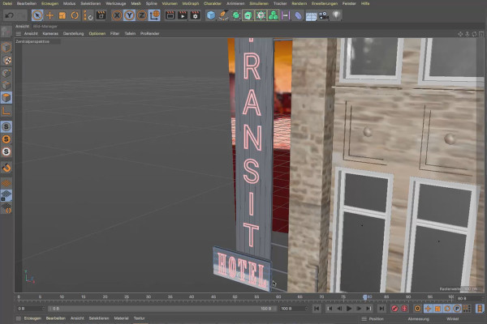Click the start frame 0 B field
The height and width of the screenshot is (324, 487).
coord(31,309)
